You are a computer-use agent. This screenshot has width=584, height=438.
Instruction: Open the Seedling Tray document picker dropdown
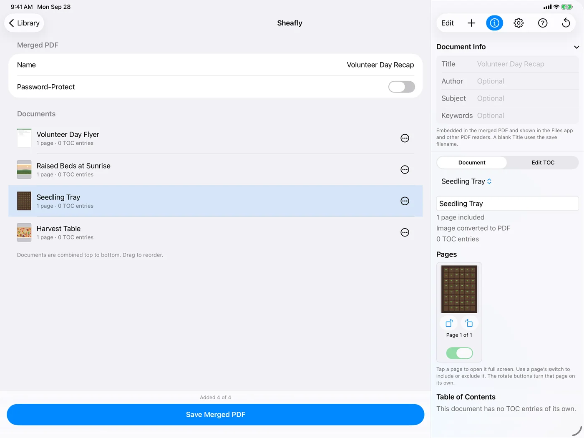[x=466, y=181]
